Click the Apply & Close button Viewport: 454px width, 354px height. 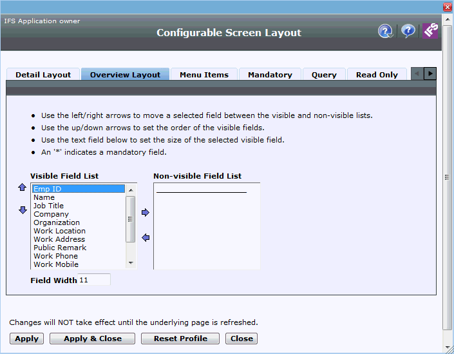(92, 339)
